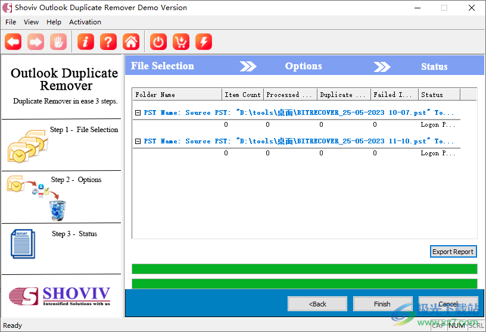Click the Step 3 Status report icon
The height and width of the screenshot is (332, 486).
click(x=23, y=244)
